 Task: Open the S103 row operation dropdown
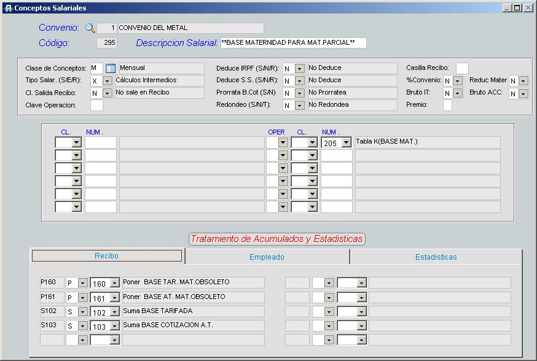click(82, 326)
